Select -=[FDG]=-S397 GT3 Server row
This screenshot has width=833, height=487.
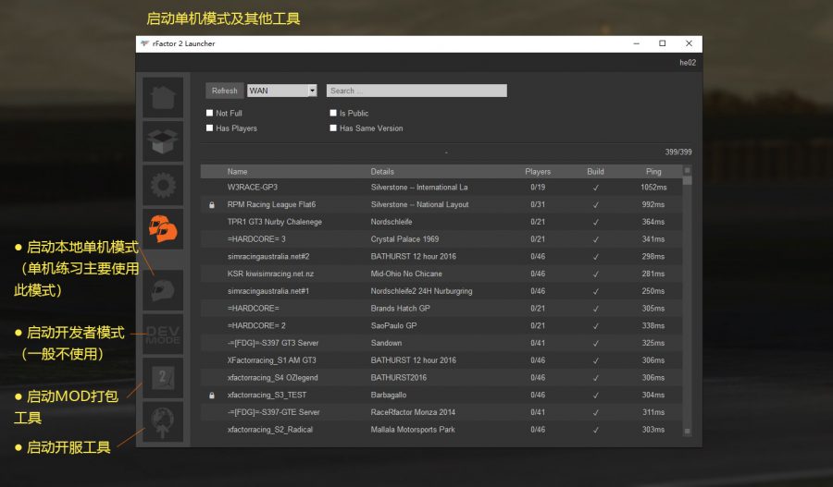pos(441,343)
